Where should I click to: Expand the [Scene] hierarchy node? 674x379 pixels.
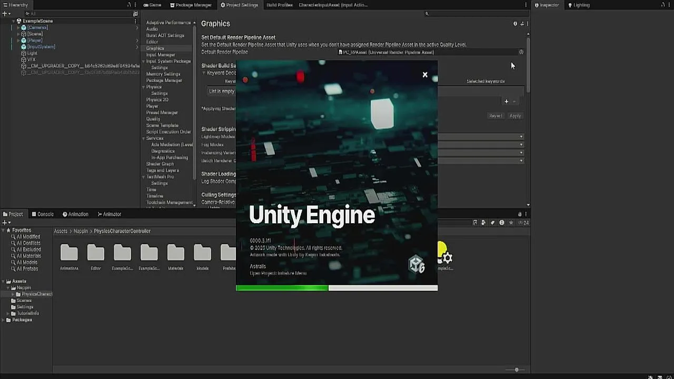pyautogui.click(x=18, y=34)
